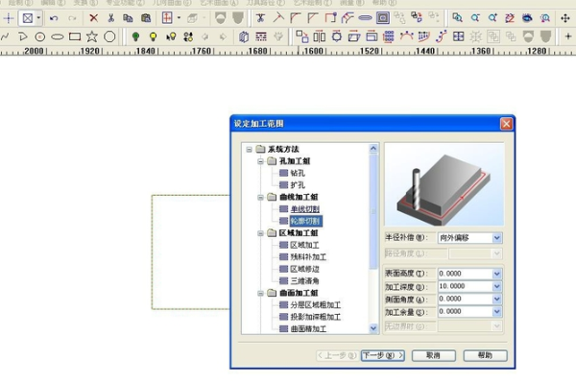576x384 pixels.
Task: Click the 帮助 help button
Action: pyautogui.click(x=485, y=355)
